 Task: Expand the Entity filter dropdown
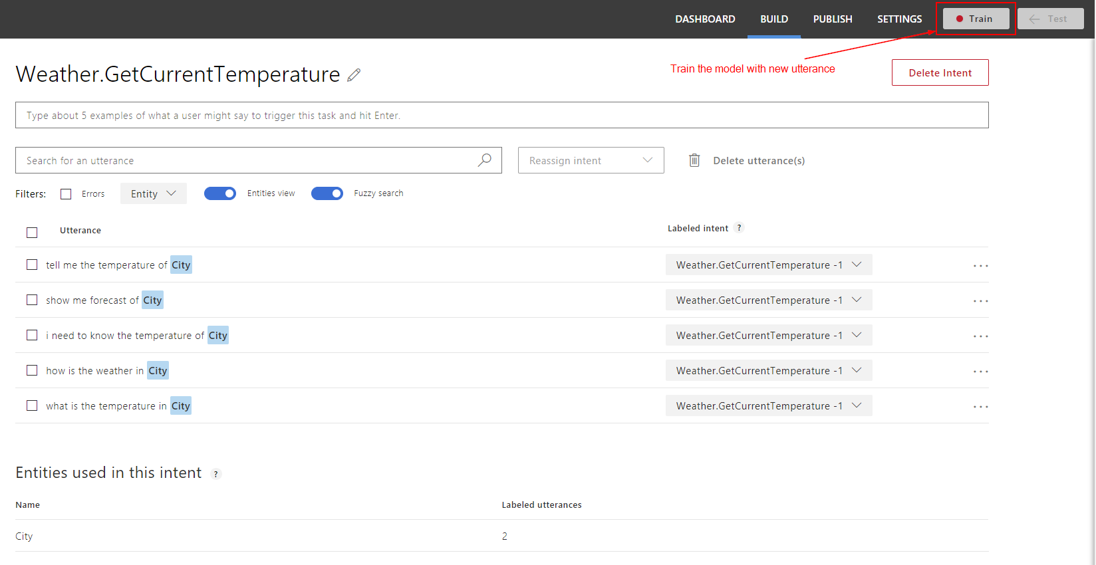click(153, 193)
